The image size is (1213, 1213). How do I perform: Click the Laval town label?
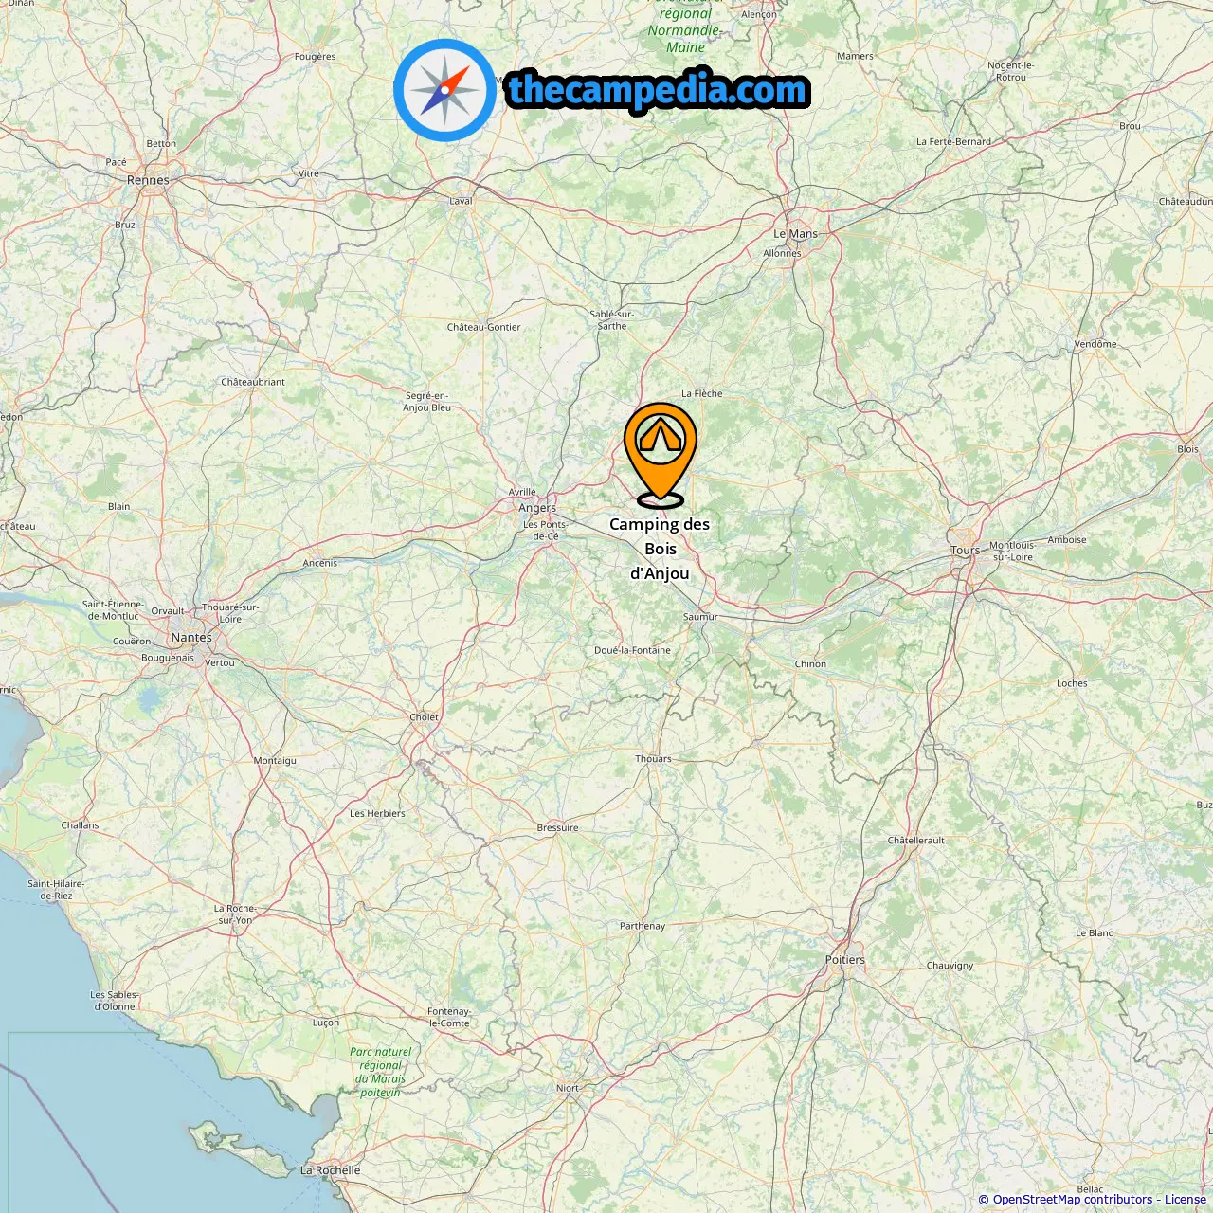tap(461, 201)
